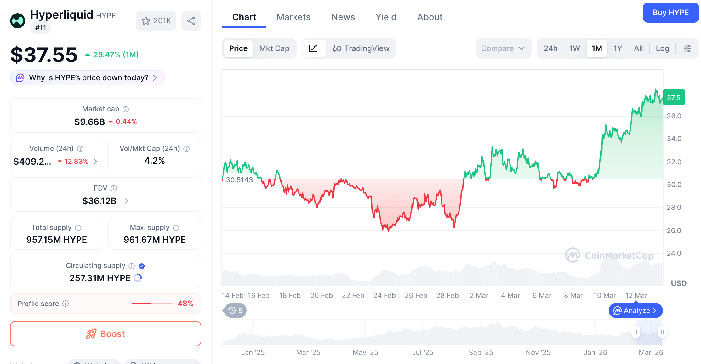Viewport: 701px width, 364px height.
Task: Click the history events badge
Action: [235, 310]
